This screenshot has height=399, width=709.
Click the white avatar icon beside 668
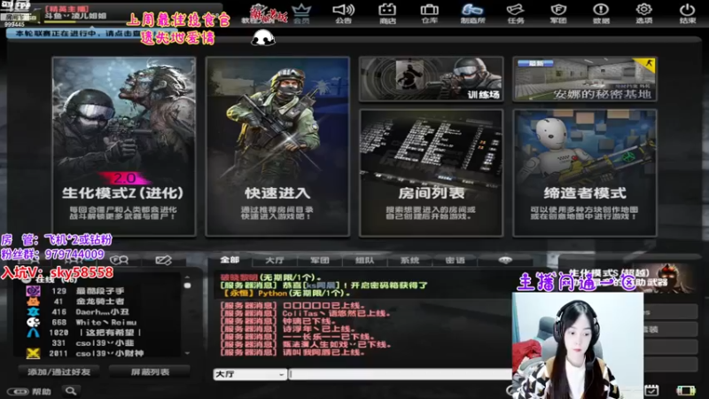tap(33, 322)
